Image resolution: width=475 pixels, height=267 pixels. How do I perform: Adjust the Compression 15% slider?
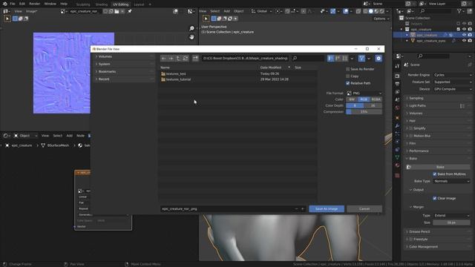coord(364,112)
